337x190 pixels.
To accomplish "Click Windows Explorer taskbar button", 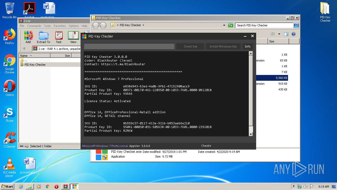I will [x=30, y=187].
